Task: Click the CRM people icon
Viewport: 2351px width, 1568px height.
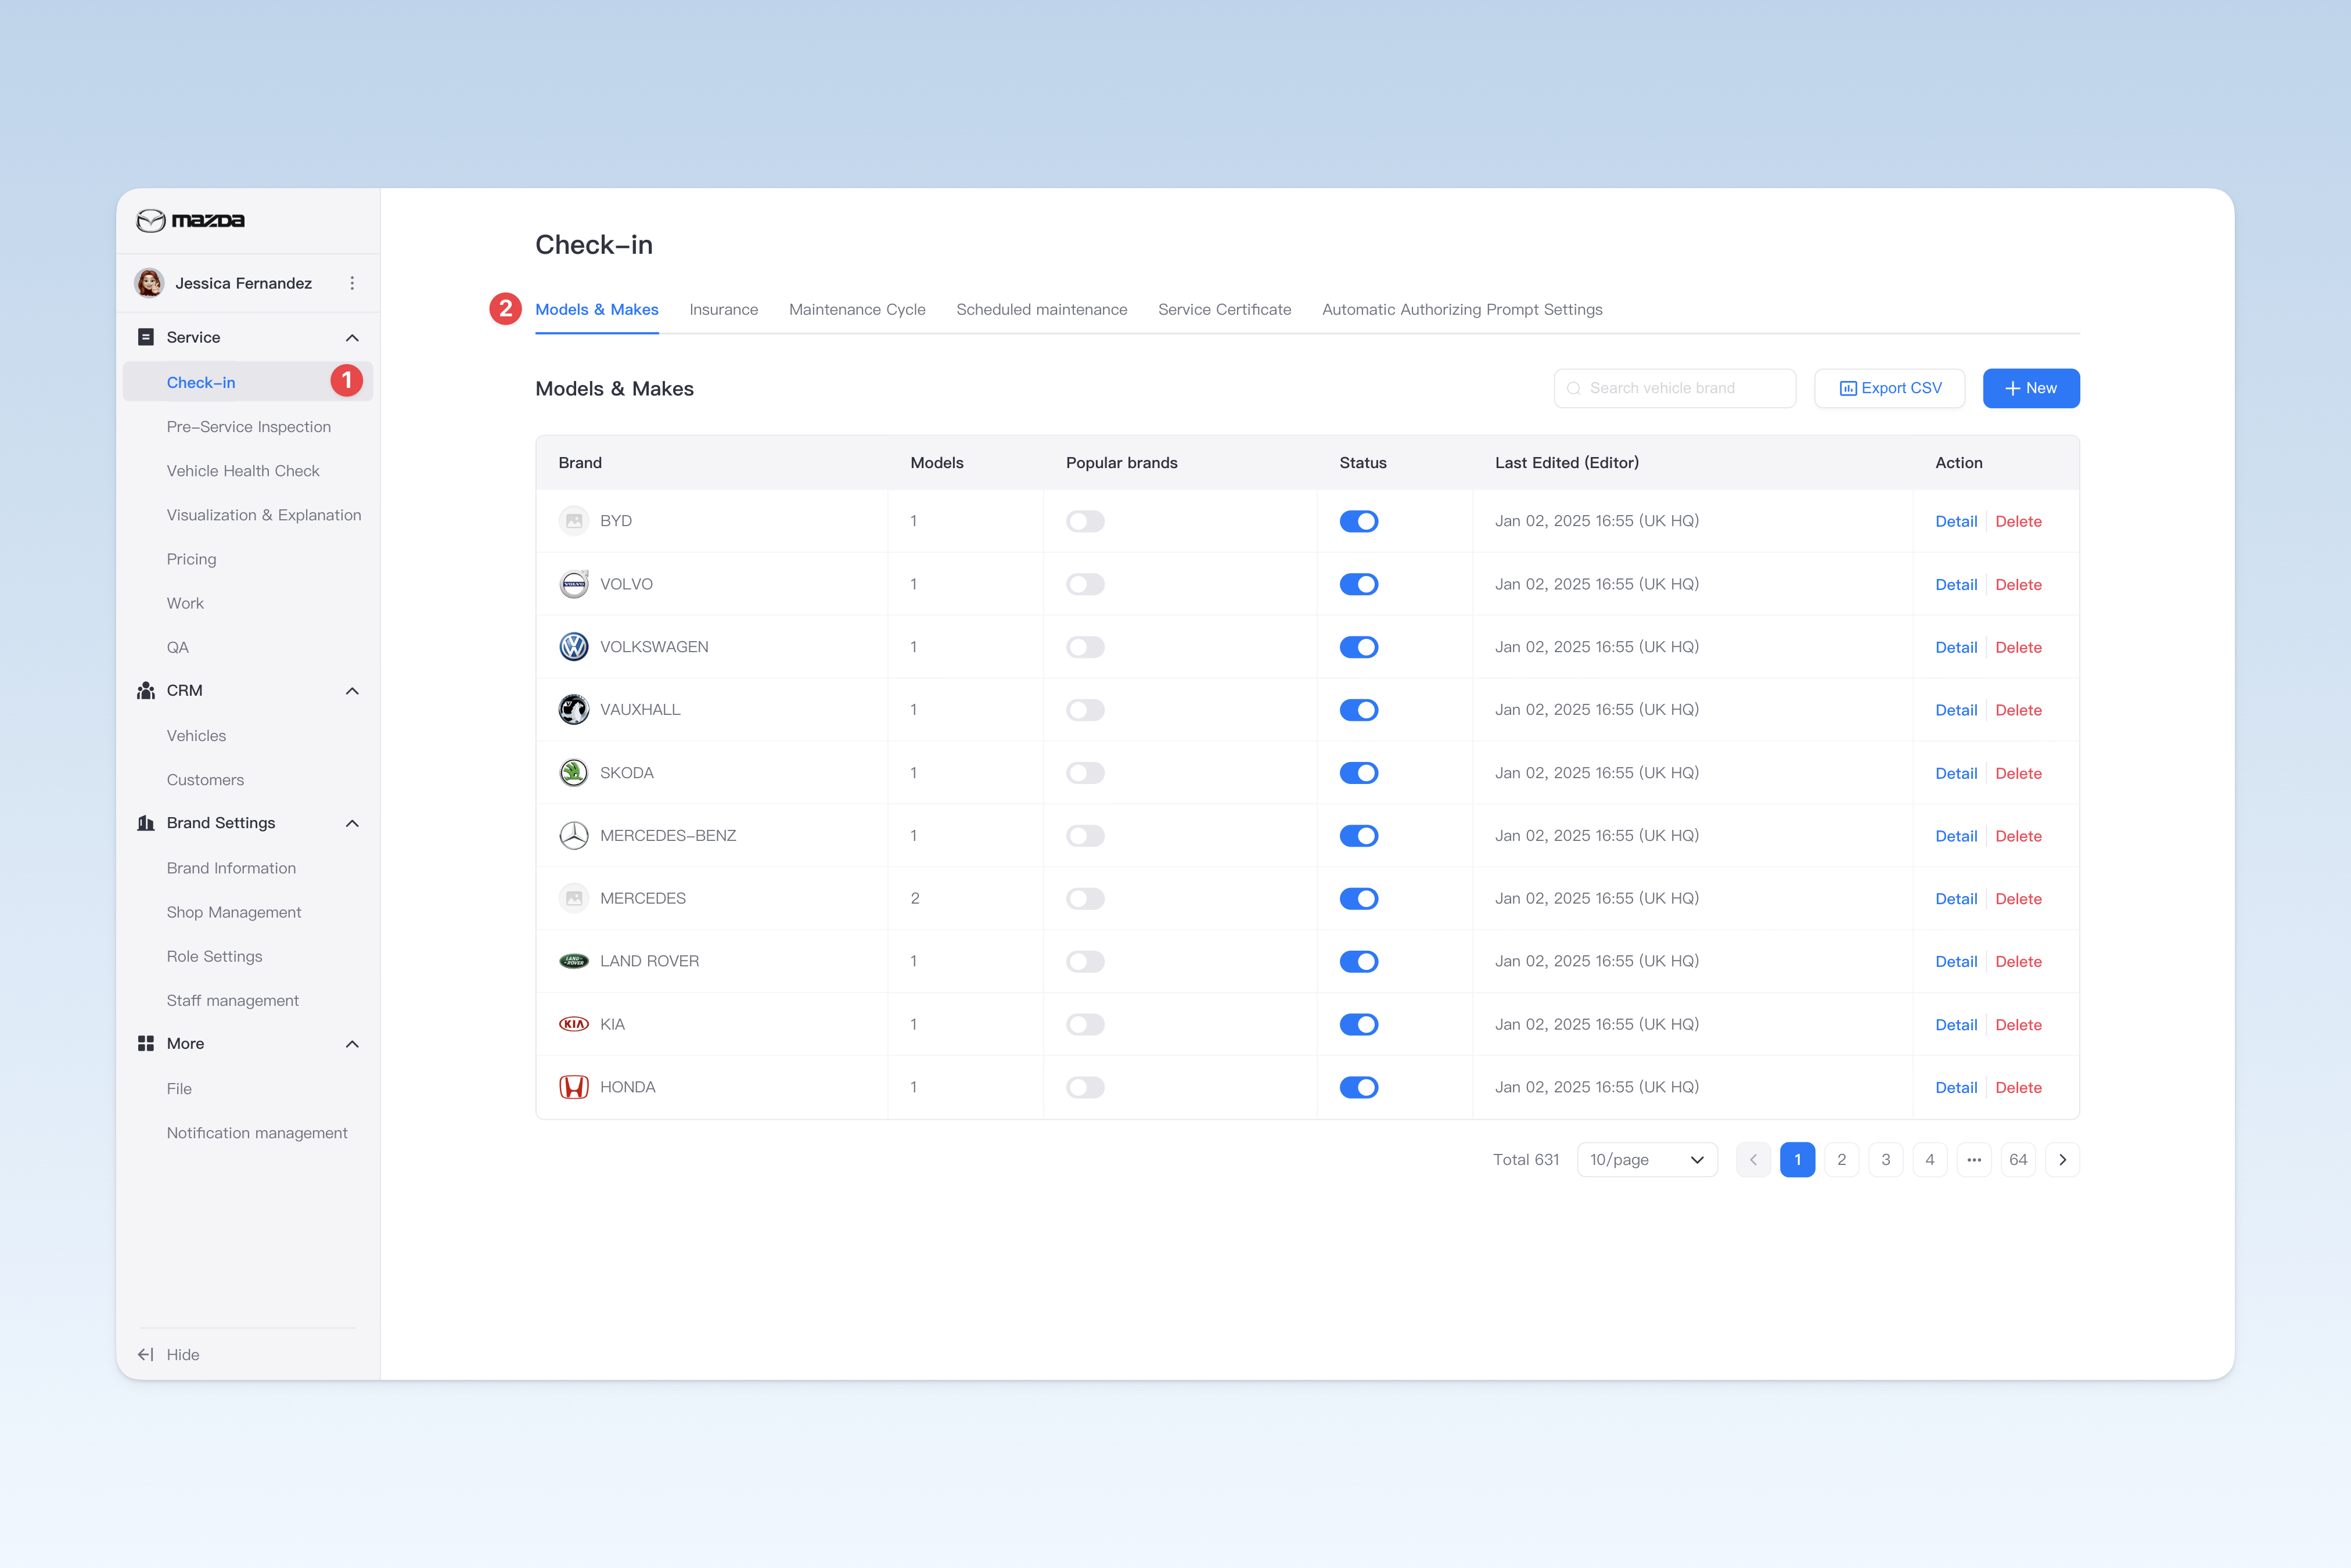Action: coord(146,690)
